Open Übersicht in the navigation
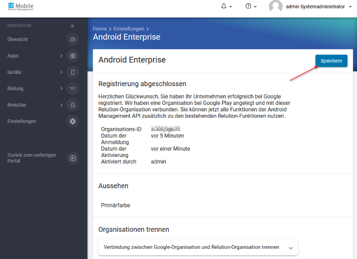357x259 pixels. (18, 39)
